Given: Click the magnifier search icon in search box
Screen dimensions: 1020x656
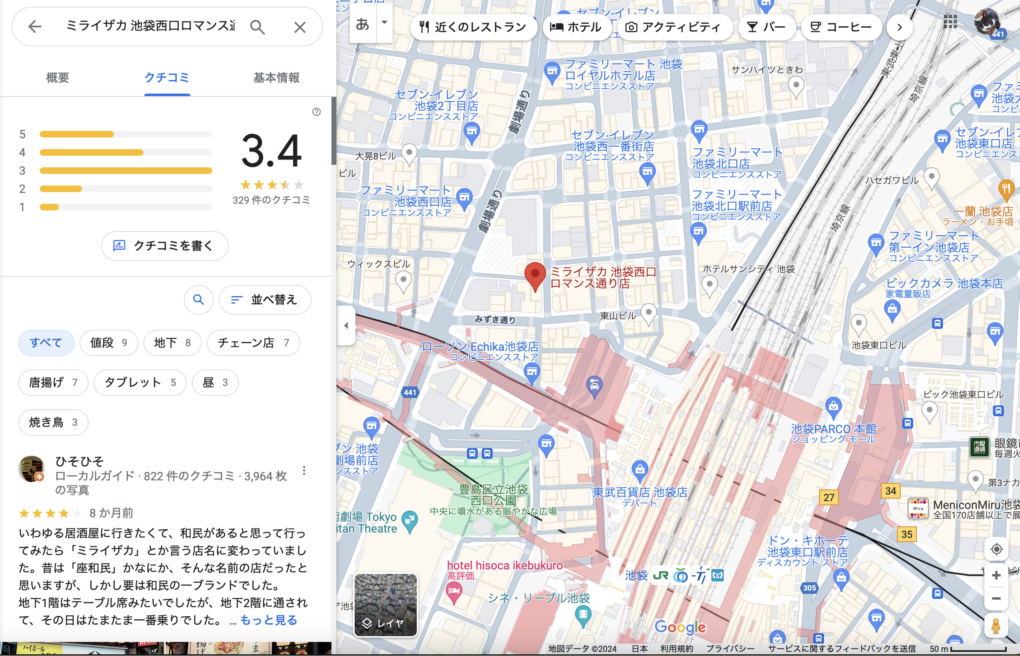Looking at the screenshot, I should pyautogui.click(x=257, y=27).
